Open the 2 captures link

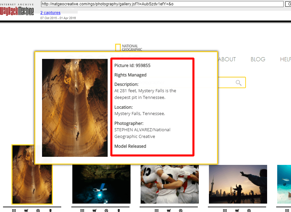coord(50,13)
